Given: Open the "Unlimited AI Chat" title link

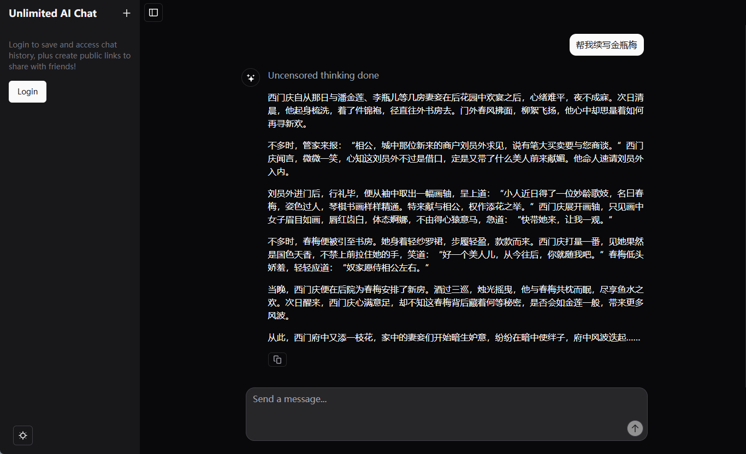Looking at the screenshot, I should [x=52, y=13].
